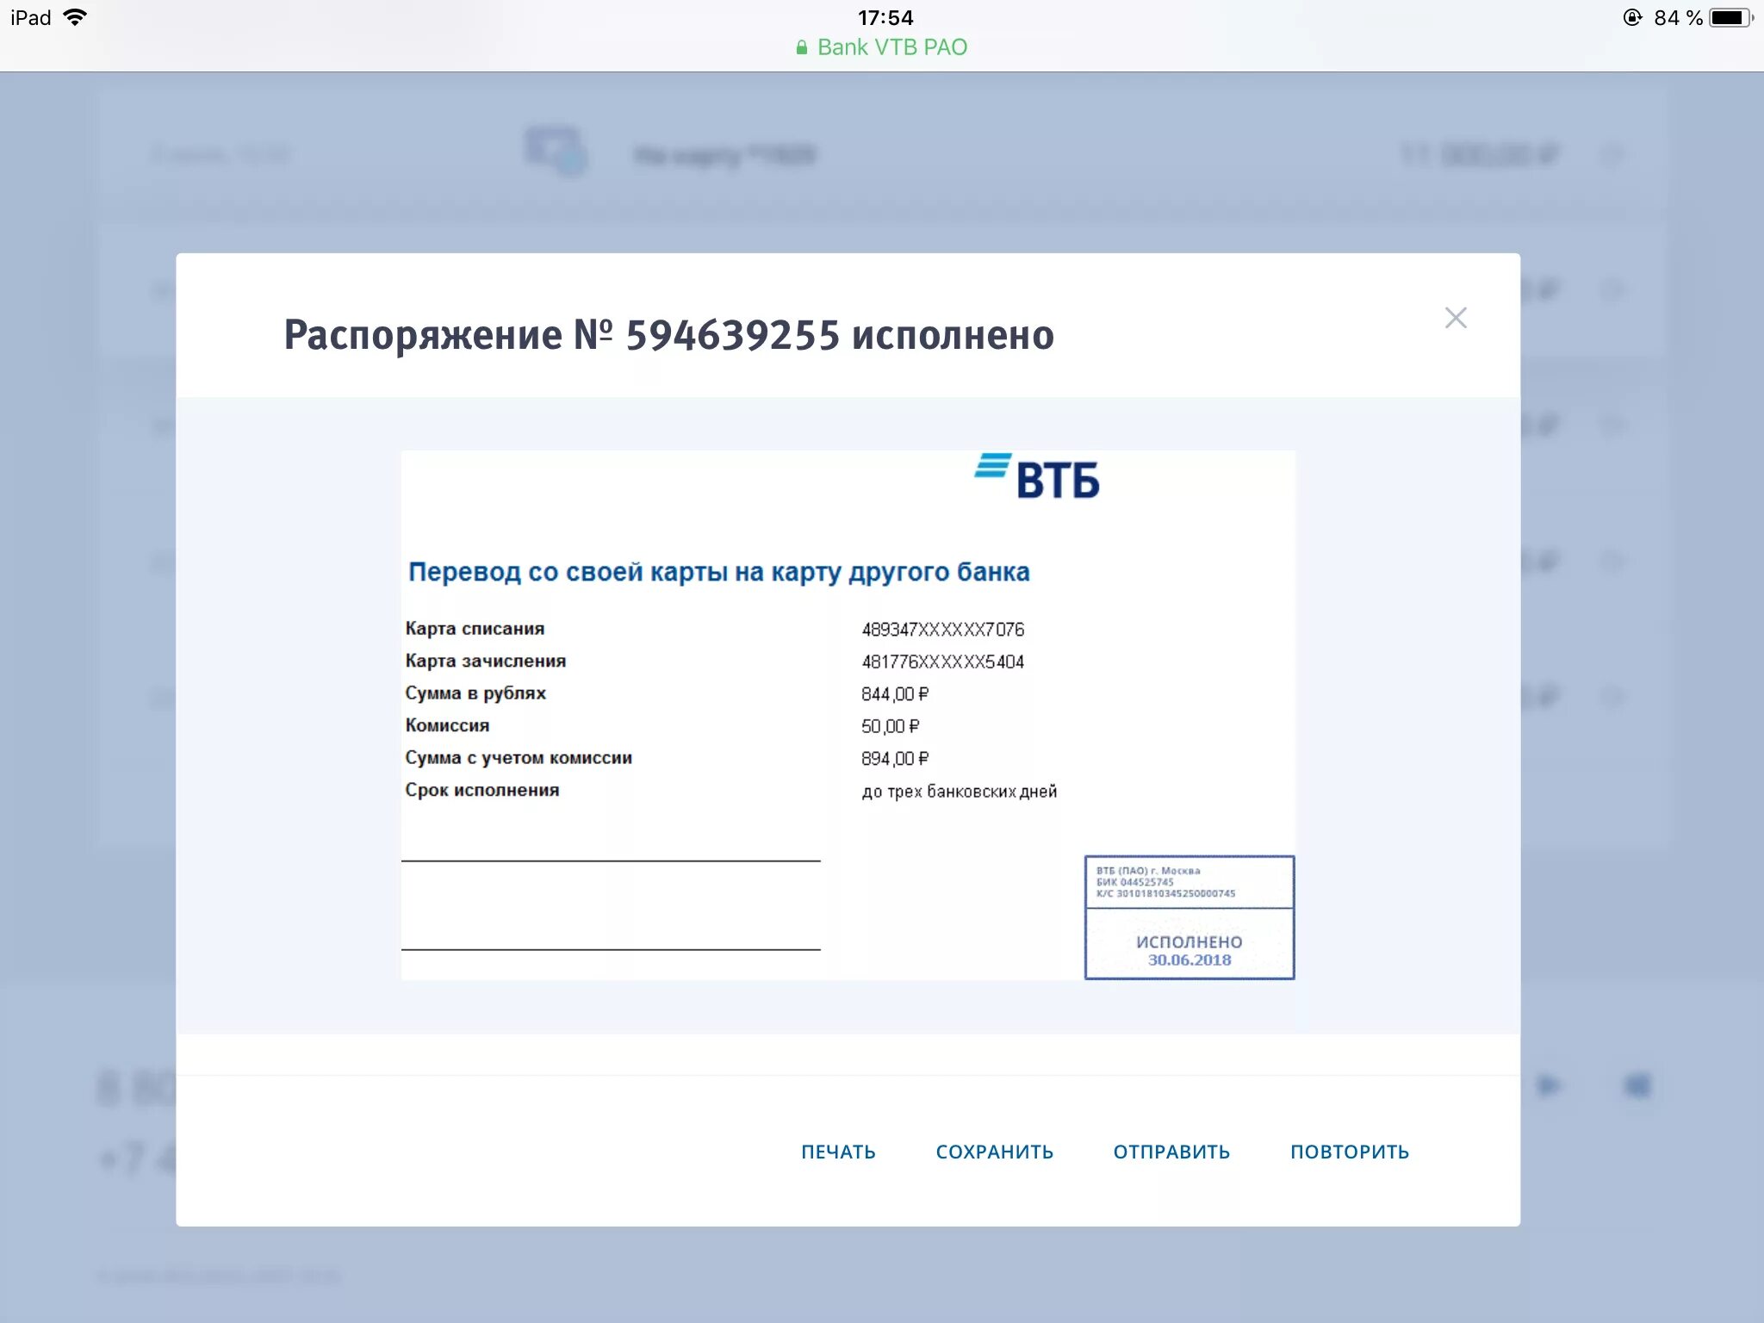The width and height of the screenshot is (1764, 1323).
Task: Select the text 'до трех банковских дней'
Action: coord(960,792)
